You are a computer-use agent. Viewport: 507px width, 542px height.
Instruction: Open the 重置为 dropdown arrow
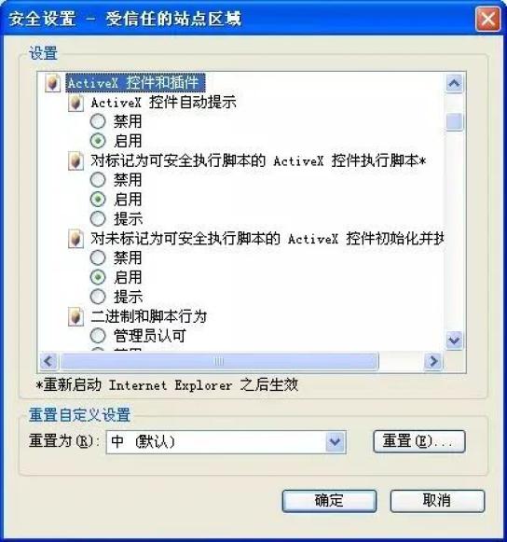[x=335, y=442]
